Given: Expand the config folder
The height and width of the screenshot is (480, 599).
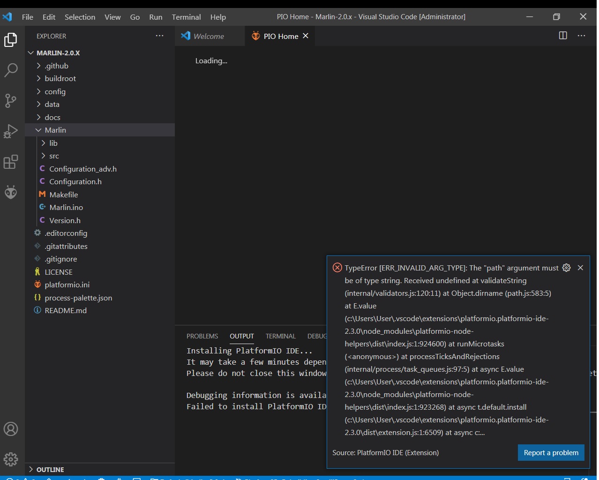Looking at the screenshot, I should pos(100,91).
